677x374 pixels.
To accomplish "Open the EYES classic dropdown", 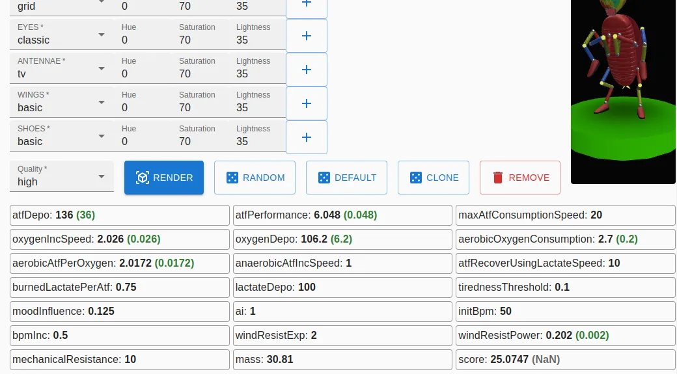I will tap(62, 34).
